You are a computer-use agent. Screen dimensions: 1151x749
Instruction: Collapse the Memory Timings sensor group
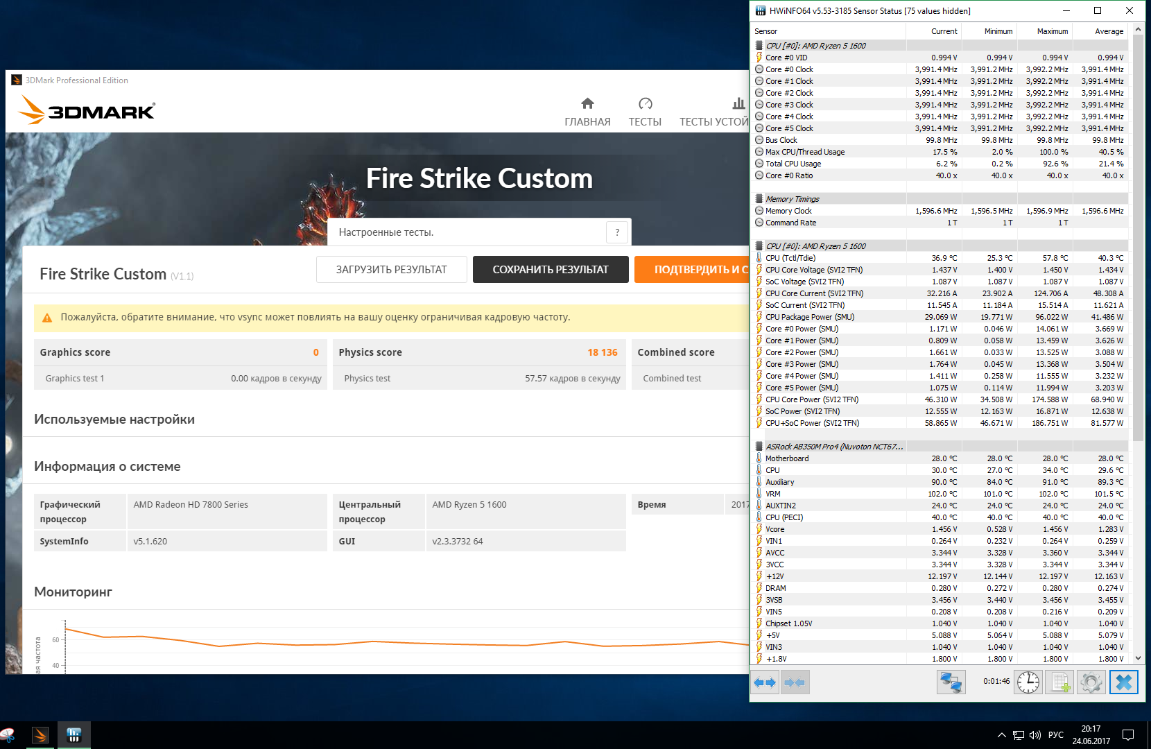793,199
